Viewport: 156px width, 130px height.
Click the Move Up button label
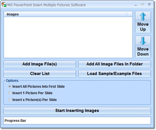pos(143,27)
